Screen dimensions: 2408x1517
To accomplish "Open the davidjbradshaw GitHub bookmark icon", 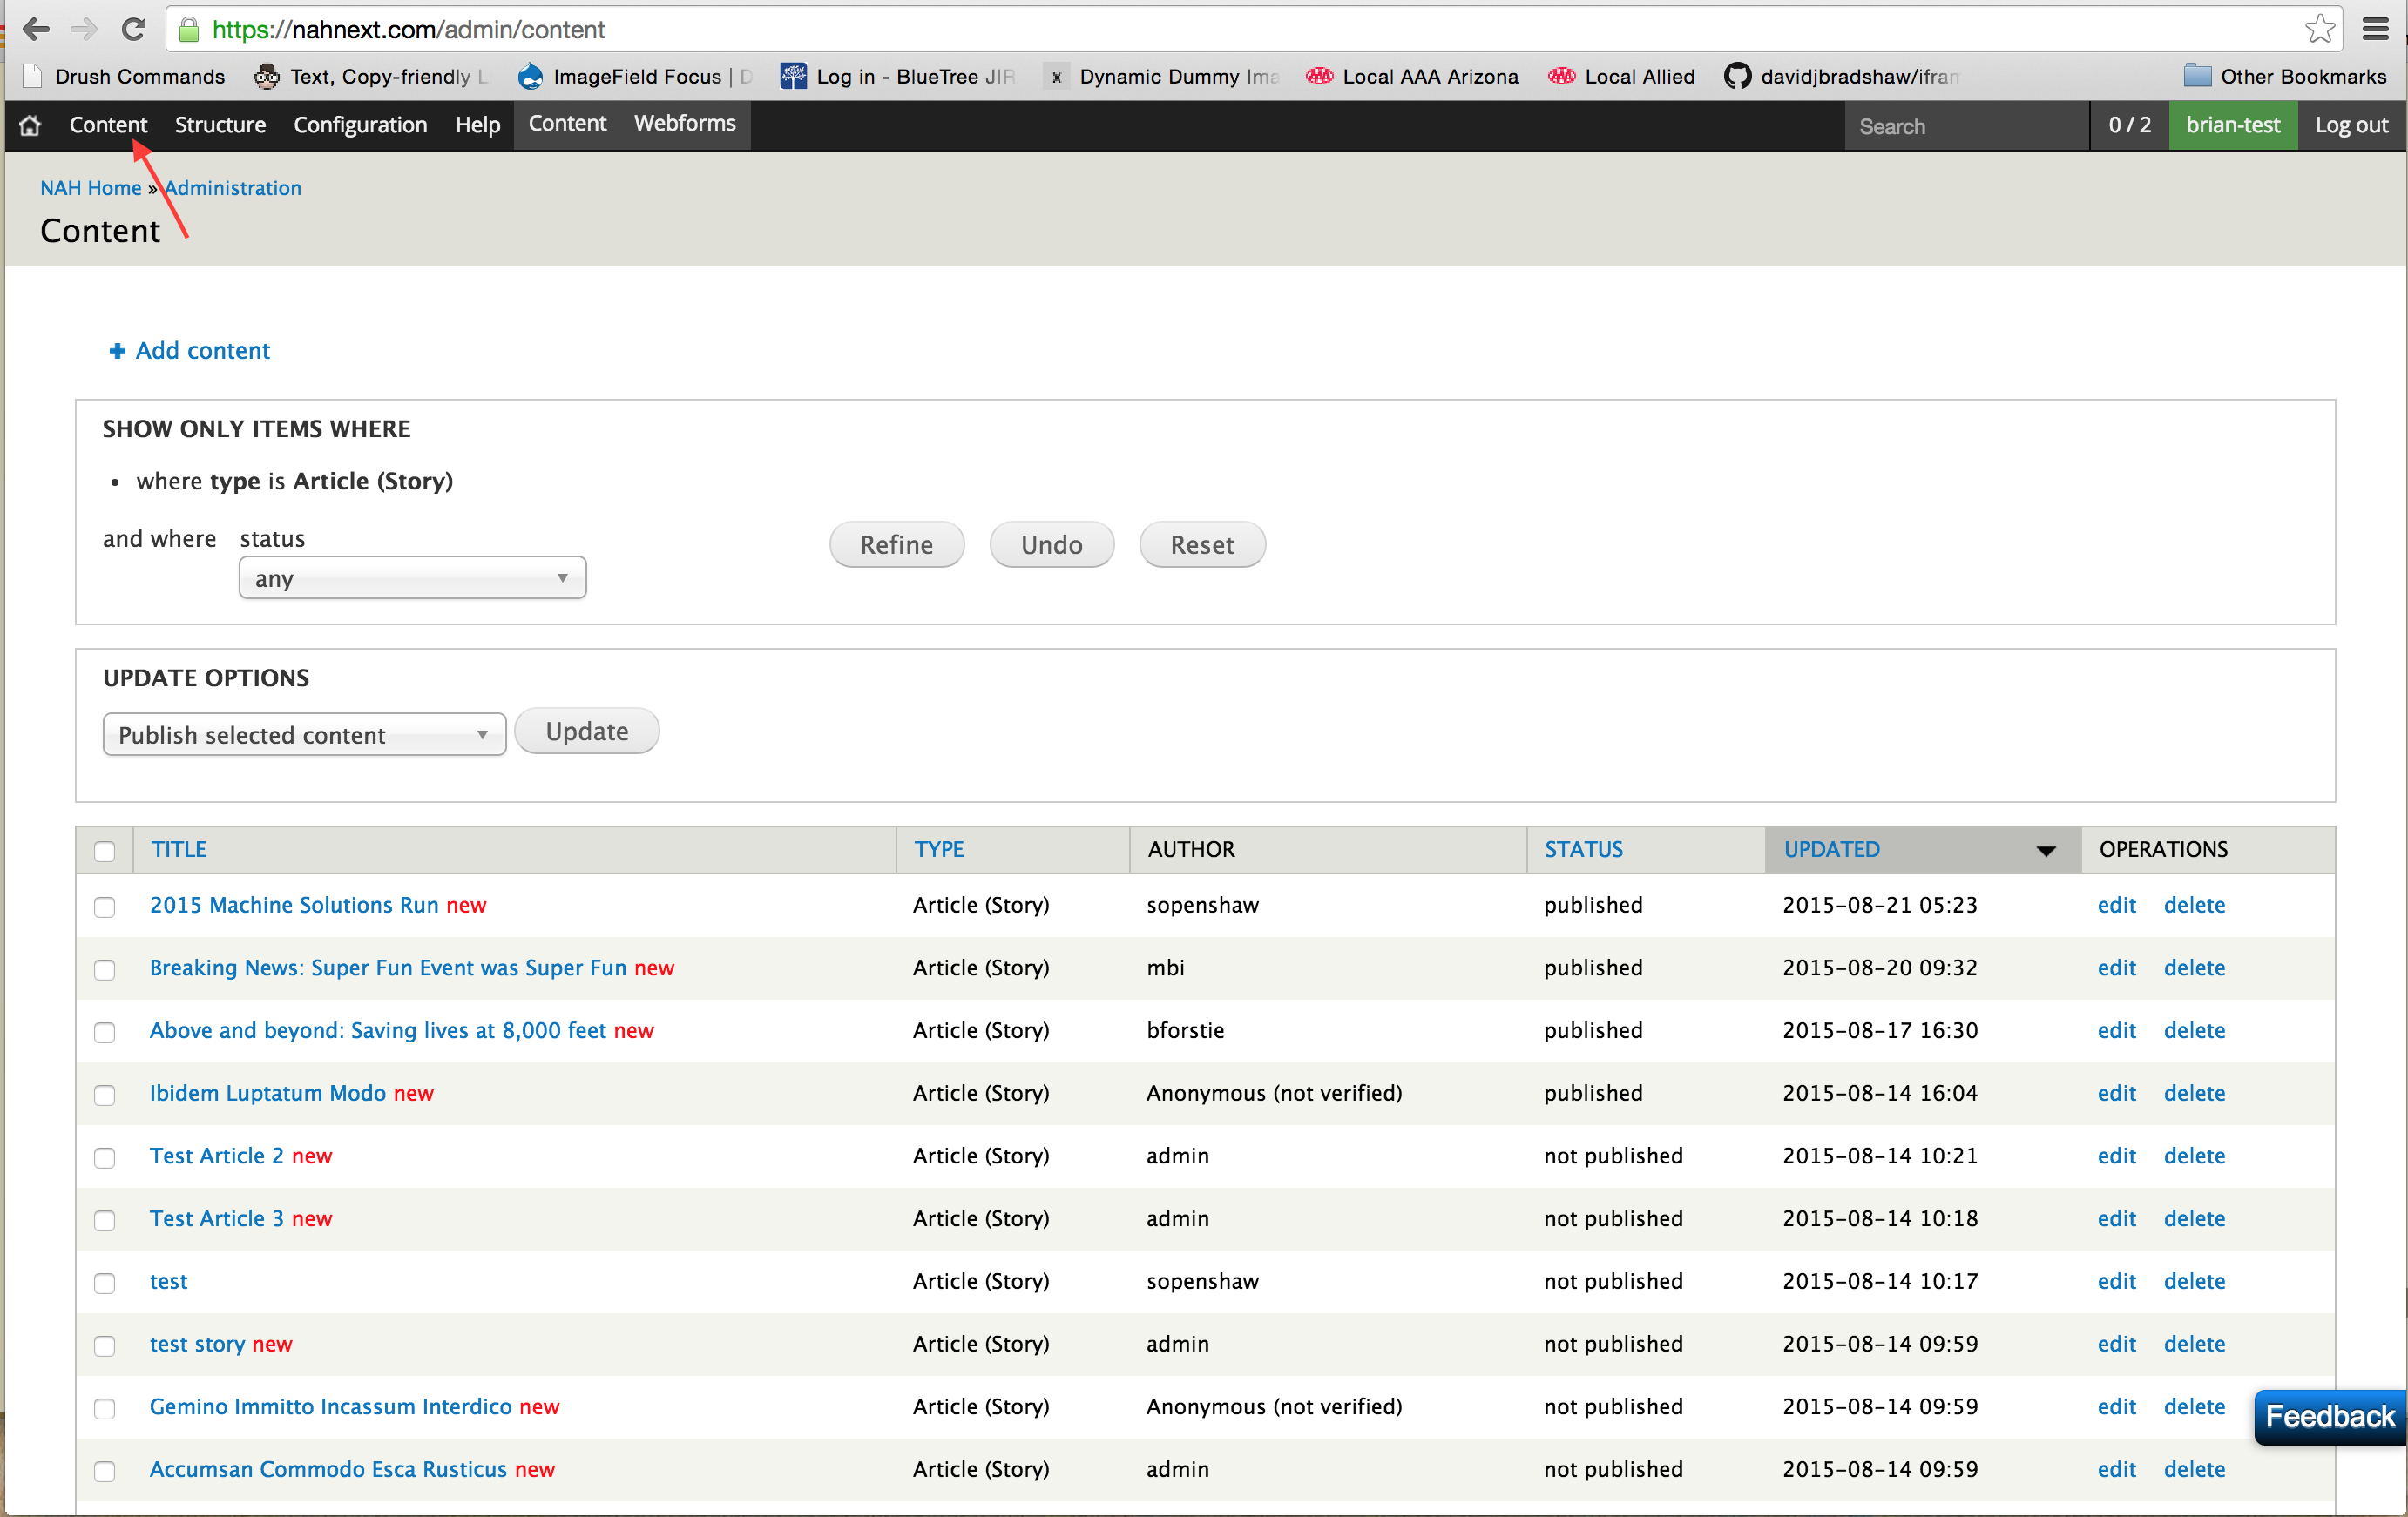I will (x=1738, y=77).
